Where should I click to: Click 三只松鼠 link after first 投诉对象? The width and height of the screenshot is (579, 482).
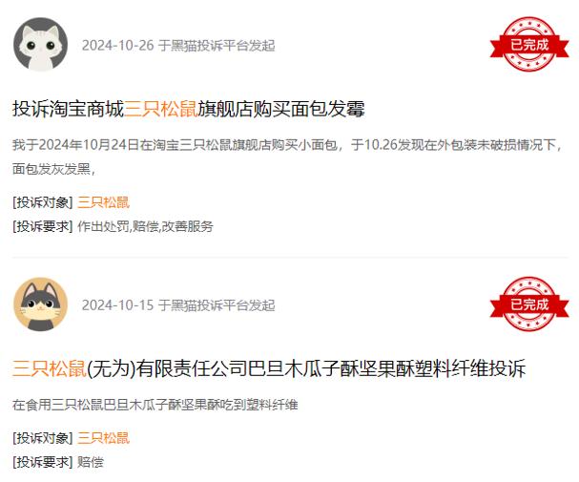click(103, 202)
